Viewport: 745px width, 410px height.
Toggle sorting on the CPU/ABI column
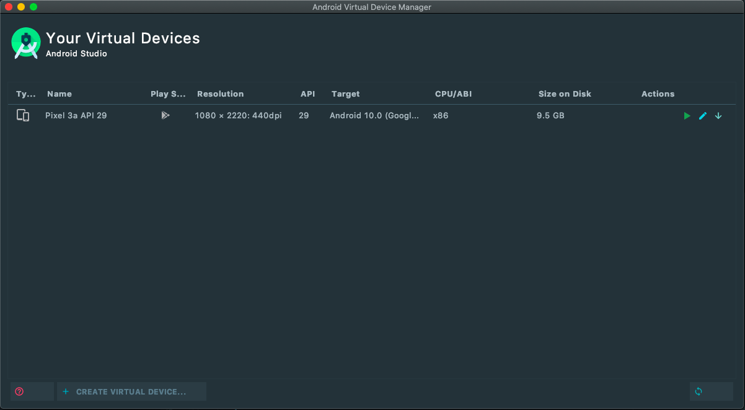[x=453, y=94]
